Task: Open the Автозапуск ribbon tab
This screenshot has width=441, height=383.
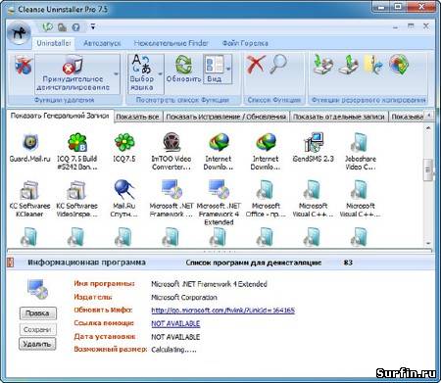Action: pyautogui.click(x=102, y=43)
